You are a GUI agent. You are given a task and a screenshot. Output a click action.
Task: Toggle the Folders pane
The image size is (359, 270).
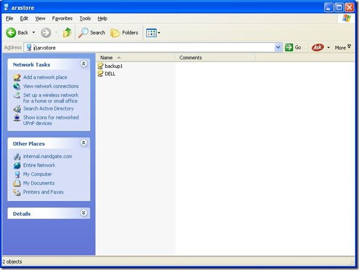click(124, 33)
